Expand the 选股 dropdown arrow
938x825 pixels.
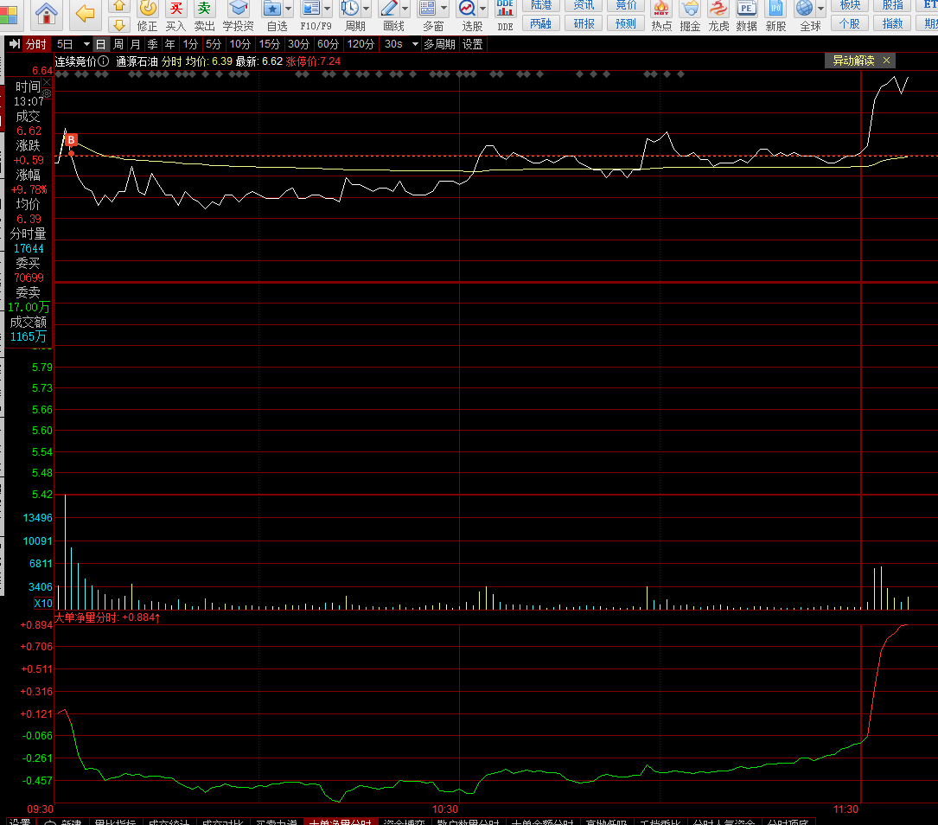click(x=482, y=9)
